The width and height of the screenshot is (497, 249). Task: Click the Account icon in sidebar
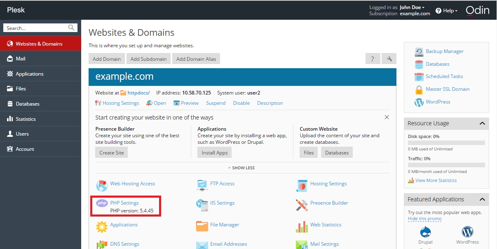[x=10, y=149]
